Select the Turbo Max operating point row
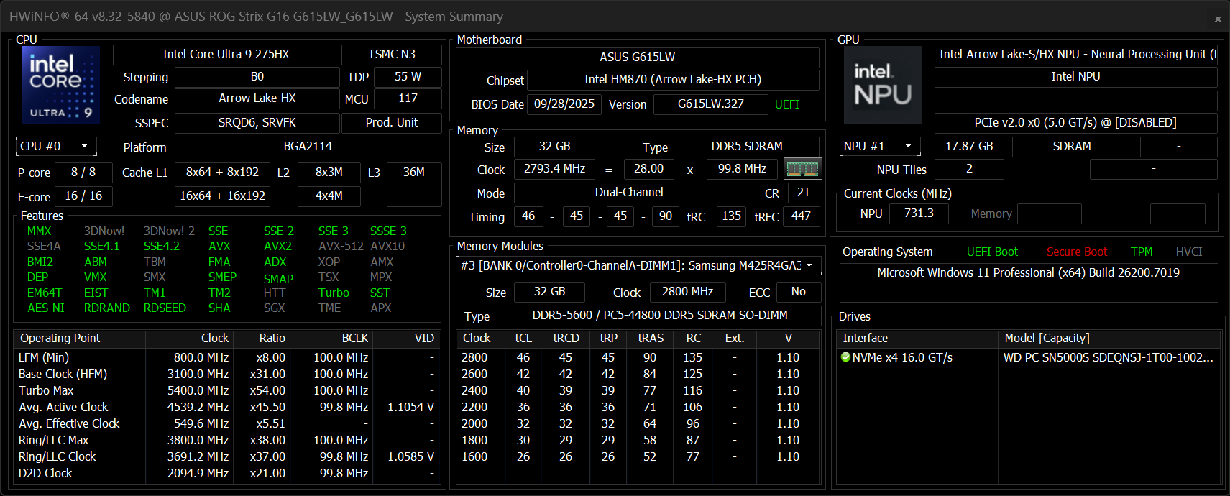 pyautogui.click(x=226, y=390)
